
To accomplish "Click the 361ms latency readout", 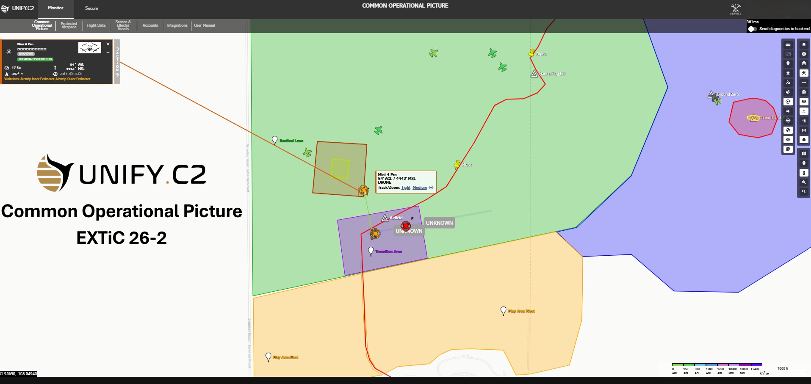I will click(753, 22).
